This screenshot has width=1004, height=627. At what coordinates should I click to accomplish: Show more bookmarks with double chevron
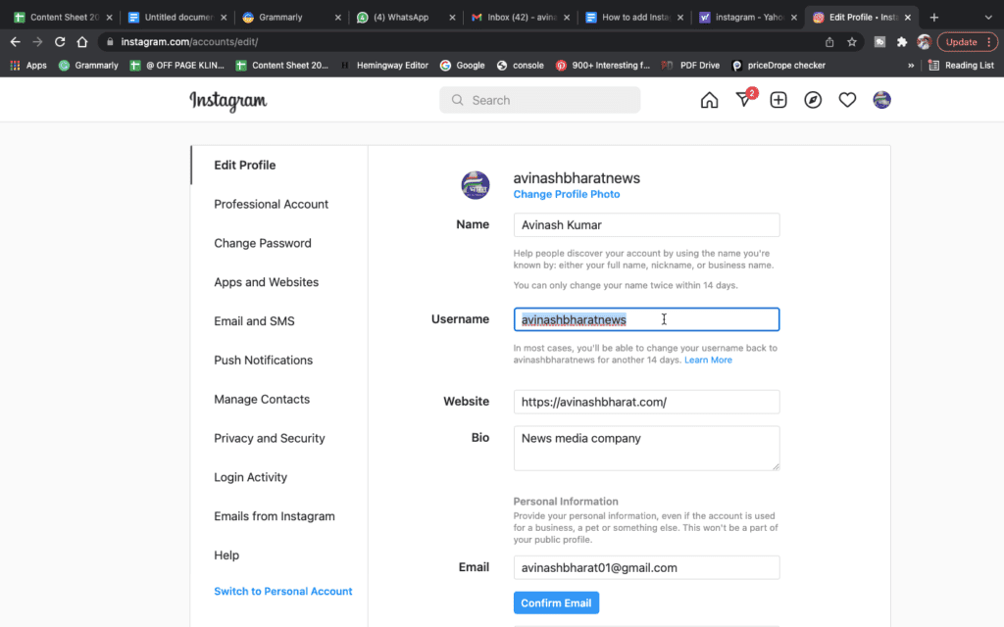pos(911,66)
